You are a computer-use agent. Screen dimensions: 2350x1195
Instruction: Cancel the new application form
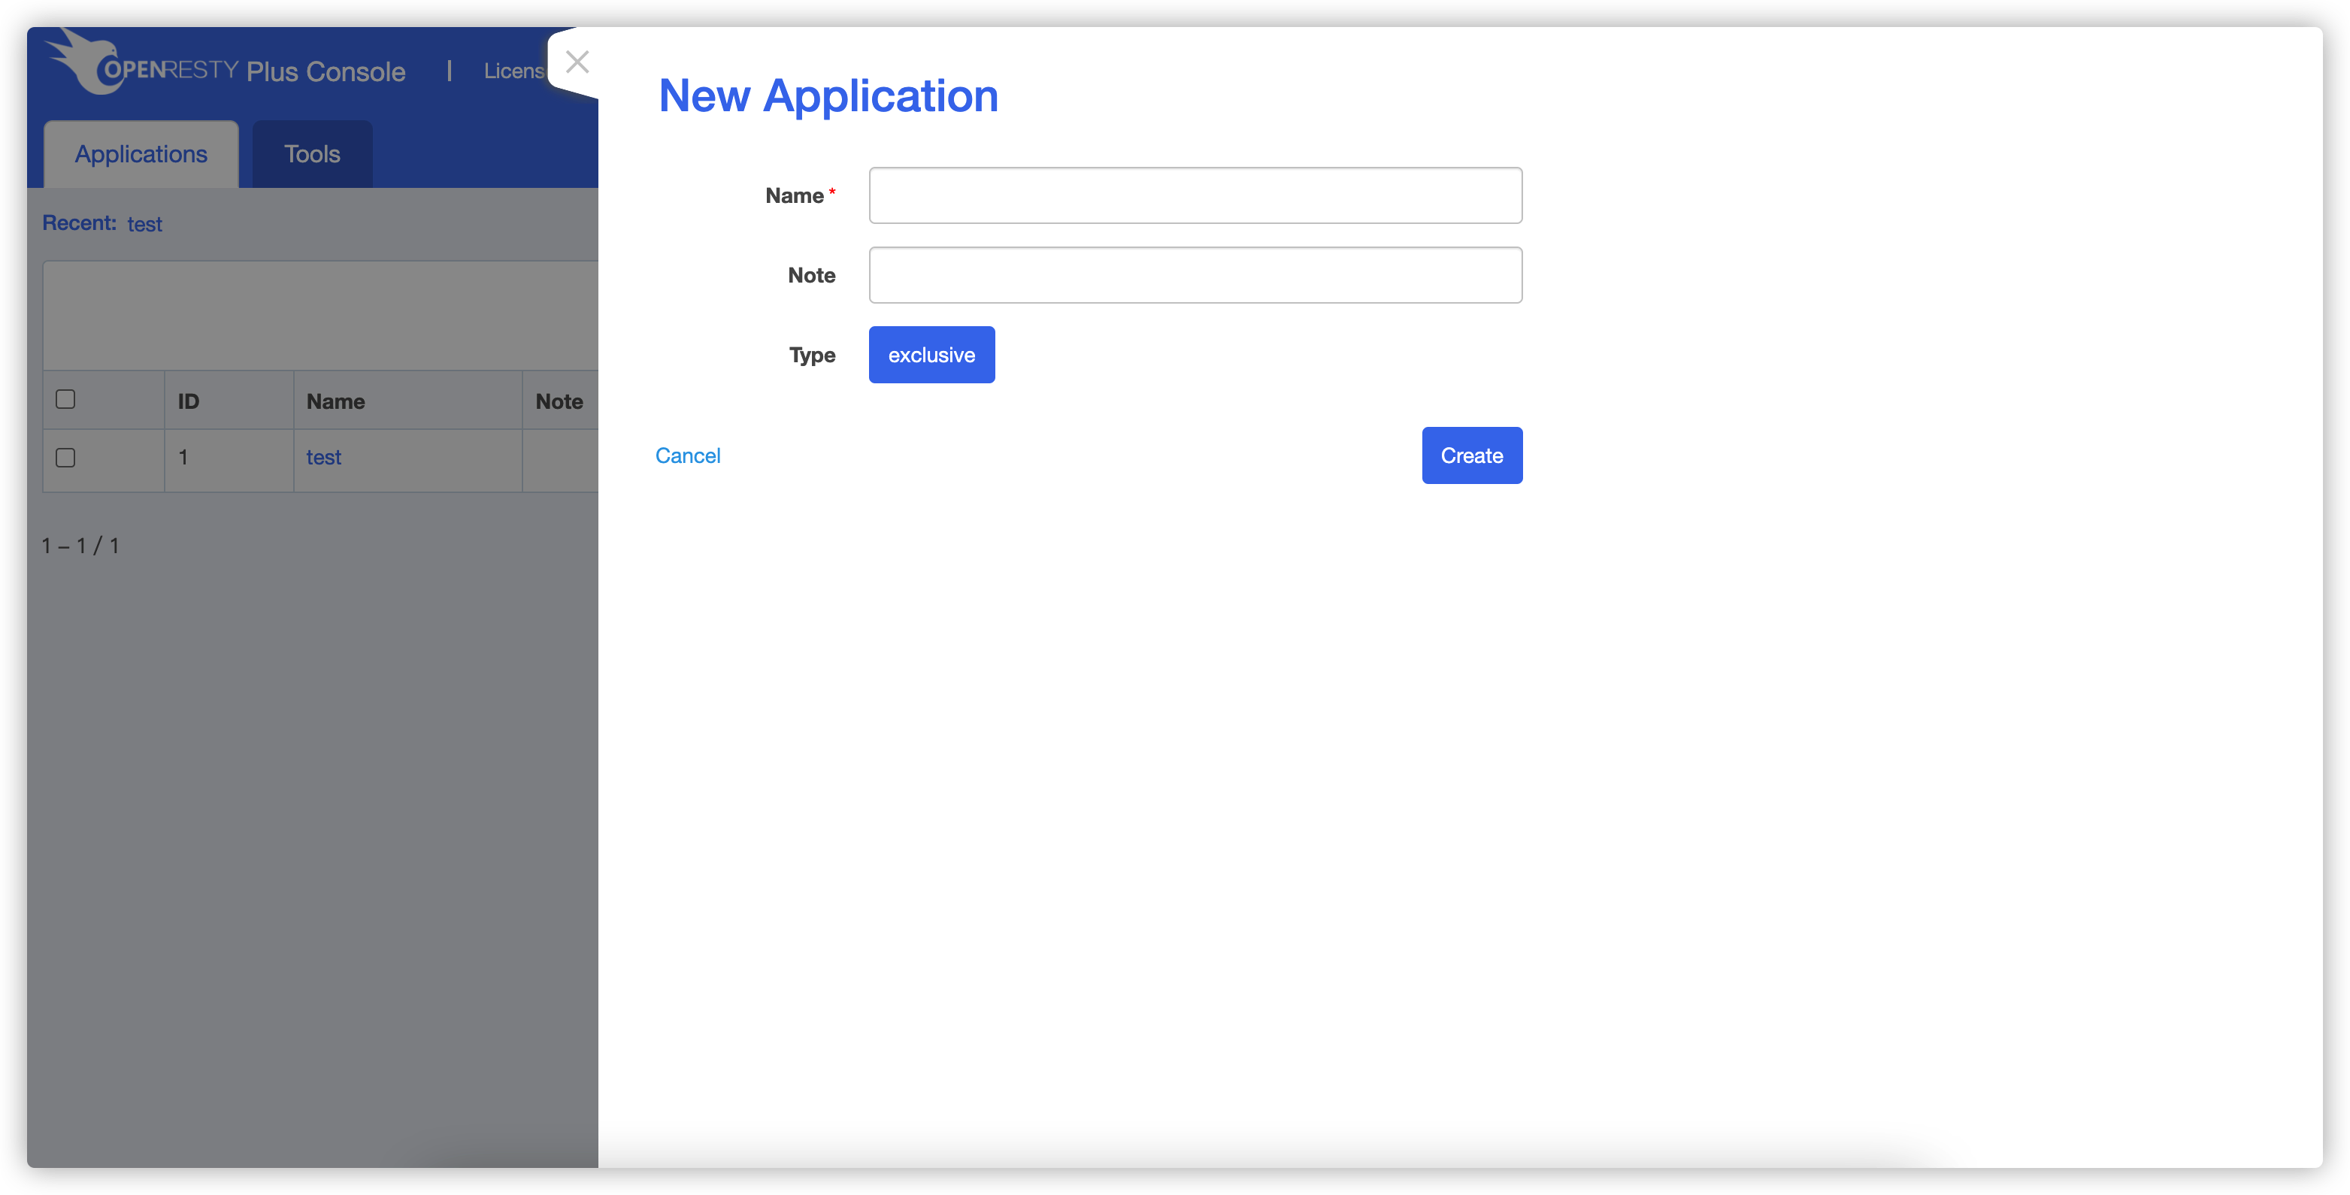pos(688,455)
